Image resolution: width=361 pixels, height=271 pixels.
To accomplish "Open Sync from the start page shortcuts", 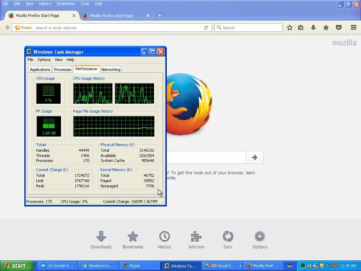I will (228, 240).
